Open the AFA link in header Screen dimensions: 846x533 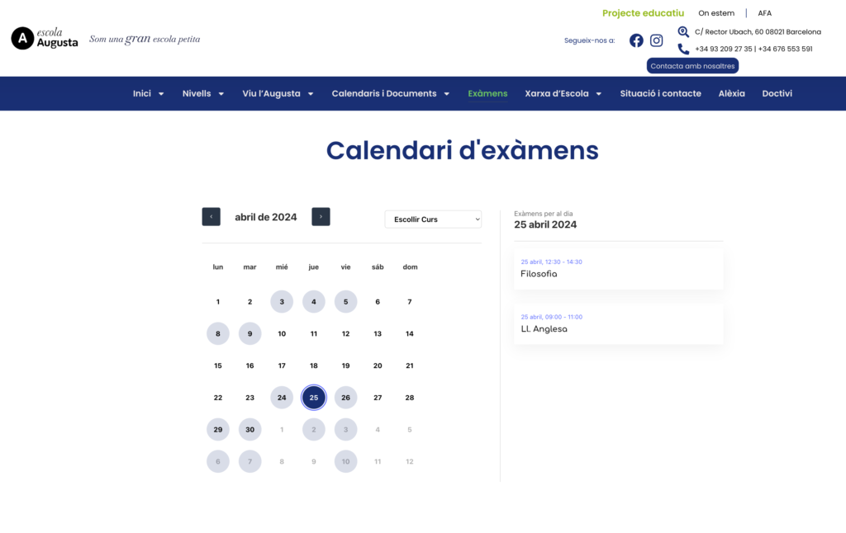click(764, 13)
